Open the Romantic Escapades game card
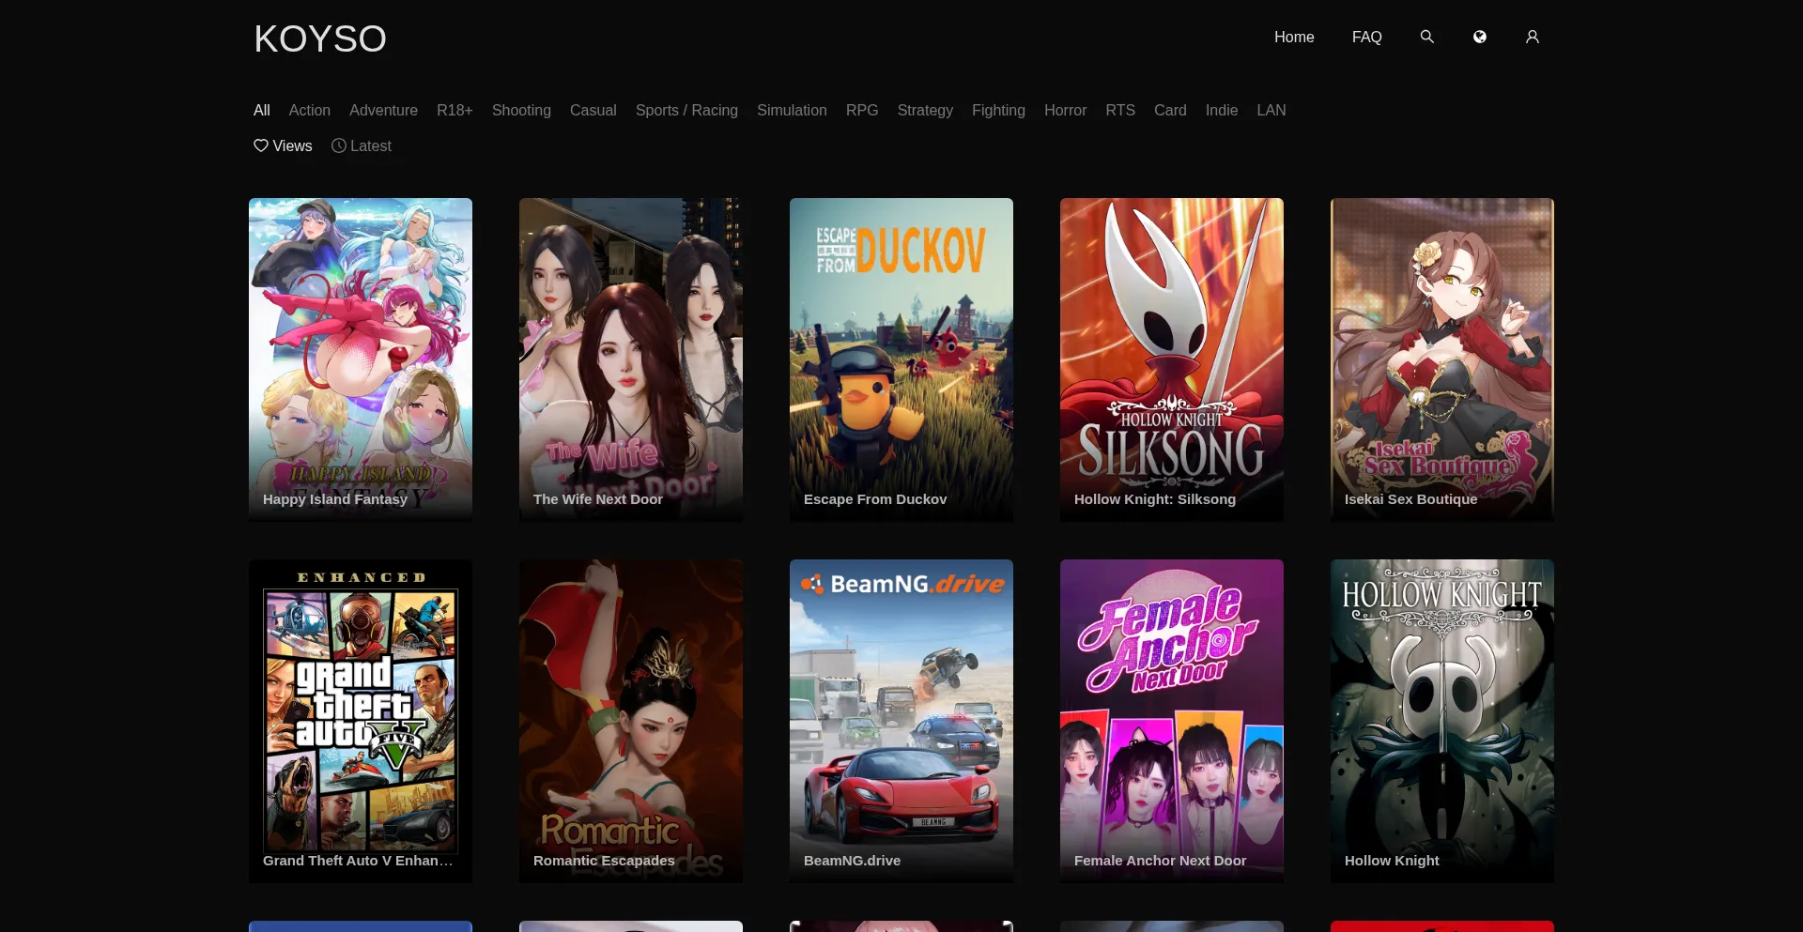1803x932 pixels. (631, 721)
